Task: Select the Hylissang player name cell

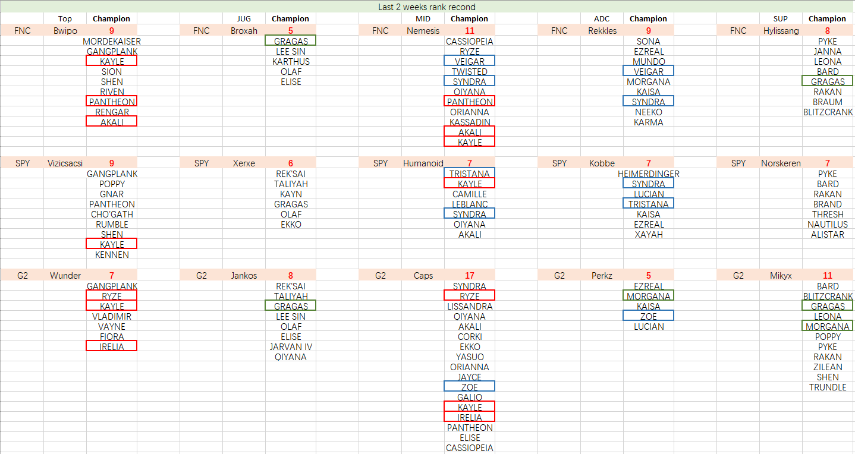Action: (781, 31)
